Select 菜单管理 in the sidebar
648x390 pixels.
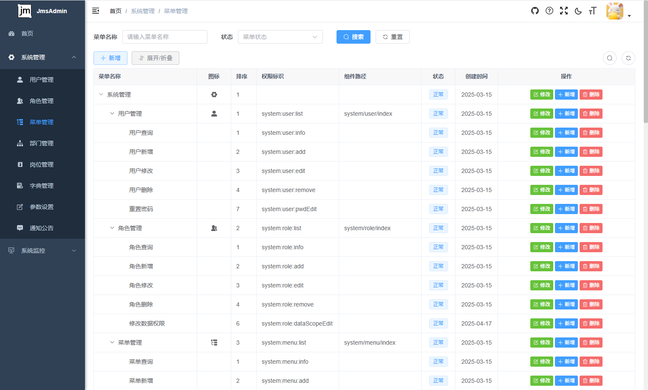[42, 122]
